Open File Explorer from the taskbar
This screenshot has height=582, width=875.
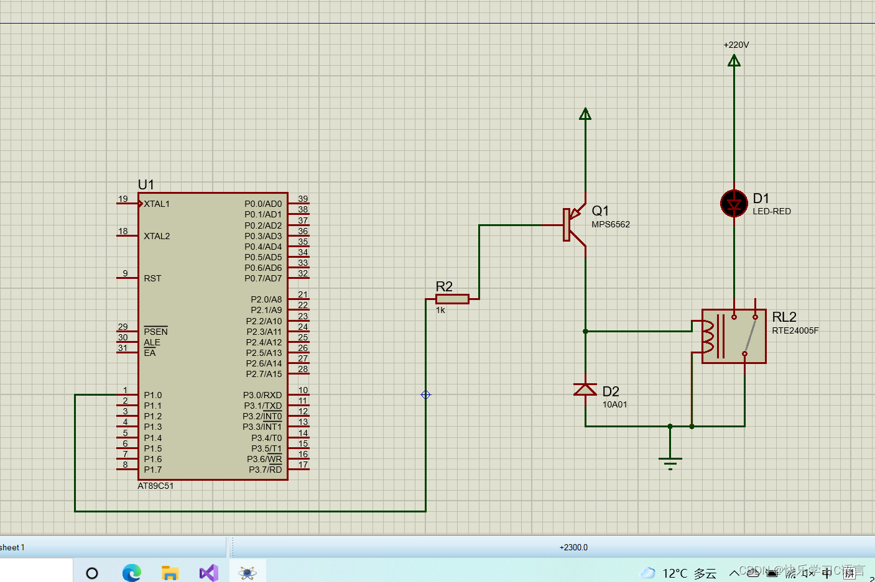pyautogui.click(x=170, y=572)
